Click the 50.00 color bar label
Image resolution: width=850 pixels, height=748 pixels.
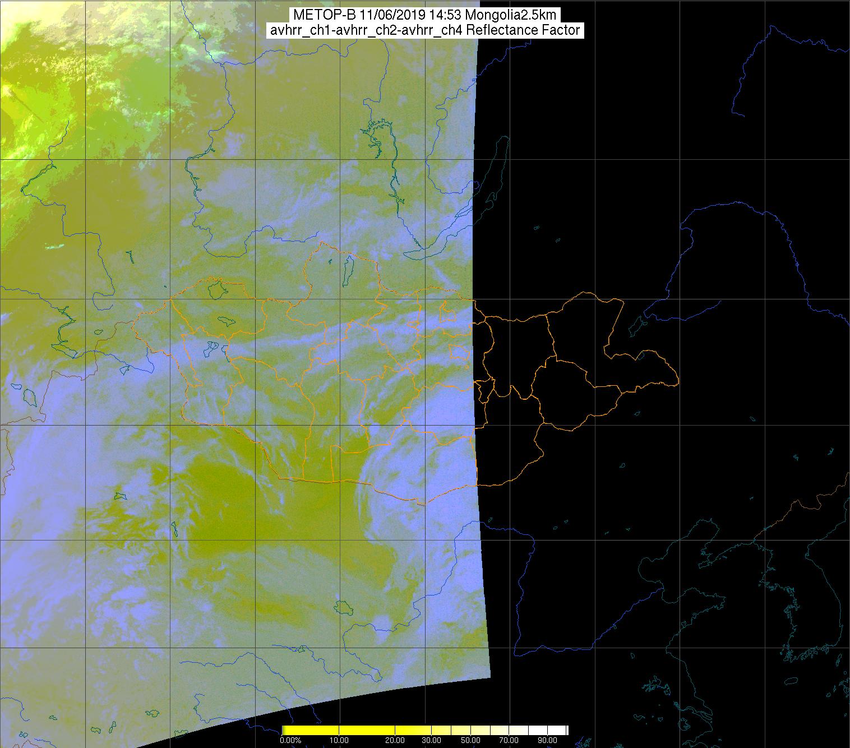tap(471, 741)
